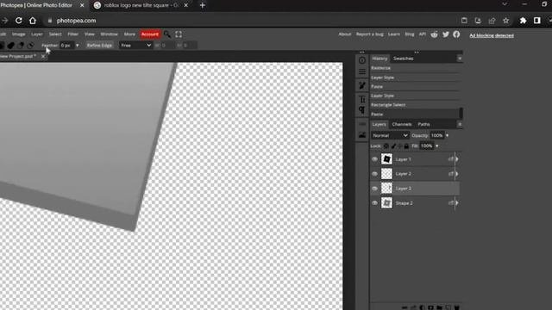
Task: Open the Brush panel icon in sidebar
Action: (x=362, y=85)
